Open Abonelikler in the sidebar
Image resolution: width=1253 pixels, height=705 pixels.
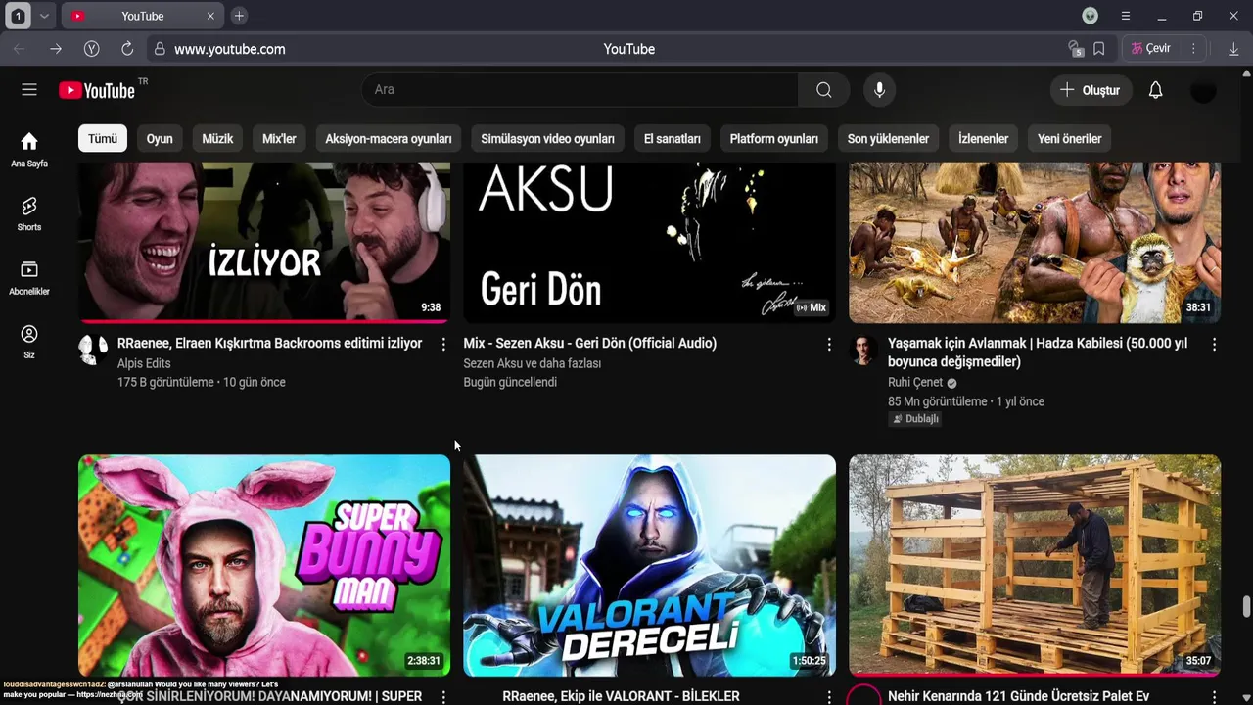tap(29, 278)
